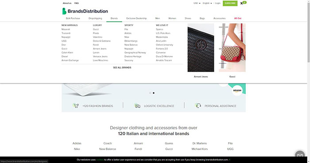Choose Diadora Heritage under Sporty
This screenshot has width=310, height=163.
tap(133, 57)
